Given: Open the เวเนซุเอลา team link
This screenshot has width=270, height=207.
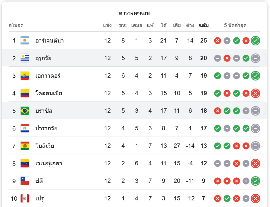Looking at the screenshot, I should pyautogui.click(x=49, y=164).
